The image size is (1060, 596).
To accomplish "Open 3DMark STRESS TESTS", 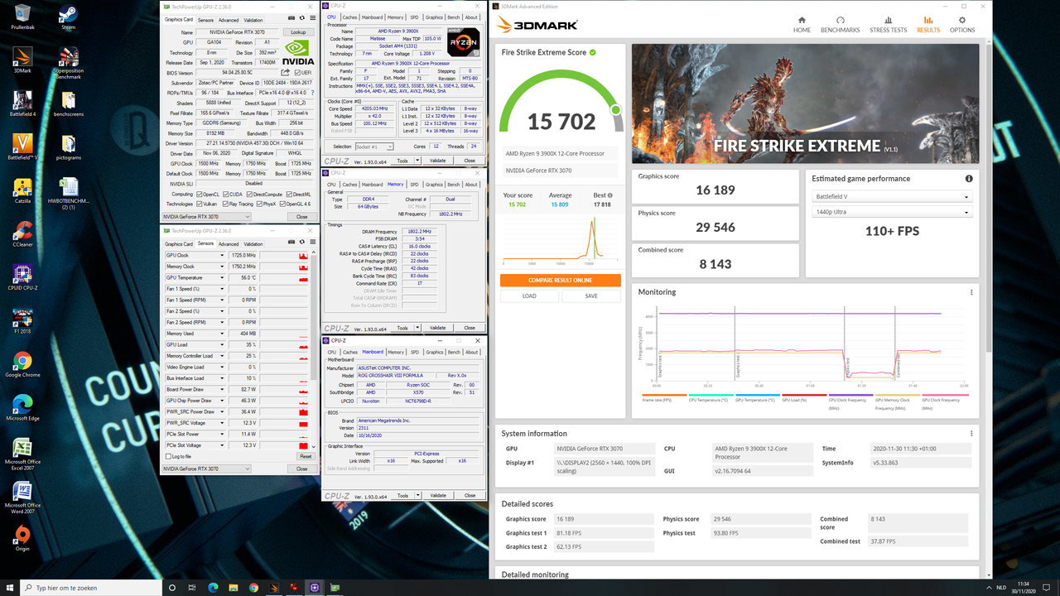I will coord(888,24).
